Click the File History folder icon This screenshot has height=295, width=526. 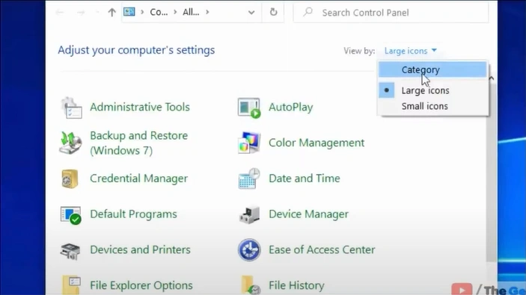point(250,285)
